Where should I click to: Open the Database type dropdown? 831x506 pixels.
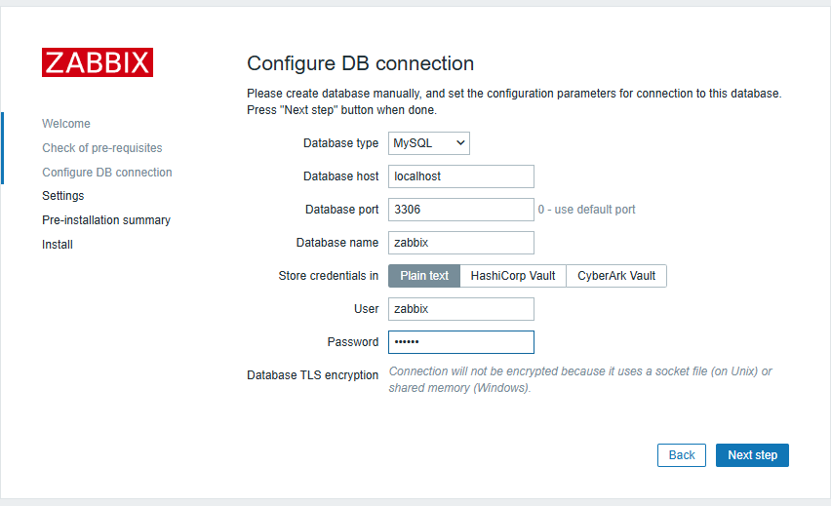coord(429,143)
